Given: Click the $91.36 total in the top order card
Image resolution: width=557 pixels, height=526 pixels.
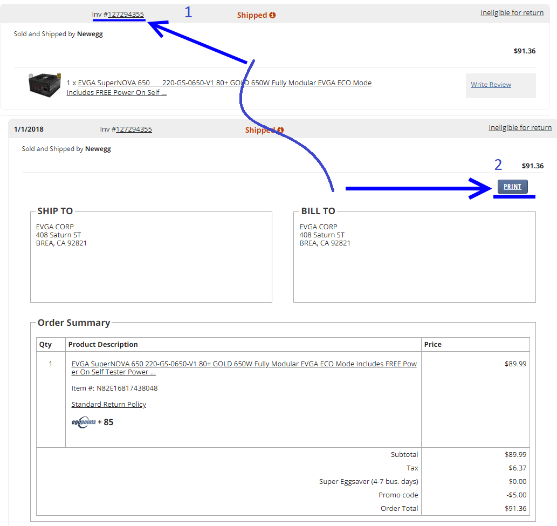Looking at the screenshot, I should click(x=524, y=51).
